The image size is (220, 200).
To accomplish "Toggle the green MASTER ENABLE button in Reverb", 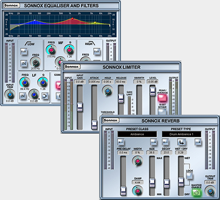I will pyautogui.click(x=196, y=192).
